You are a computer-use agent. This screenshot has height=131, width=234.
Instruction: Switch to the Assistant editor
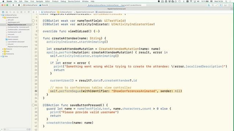(213, 5)
